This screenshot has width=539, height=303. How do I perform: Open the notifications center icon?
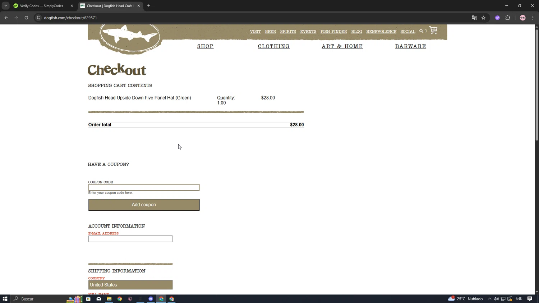tap(530, 299)
